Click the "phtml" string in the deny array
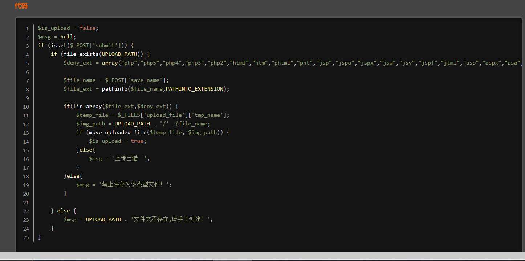Screen dimensions: 525x261 coord(284,63)
